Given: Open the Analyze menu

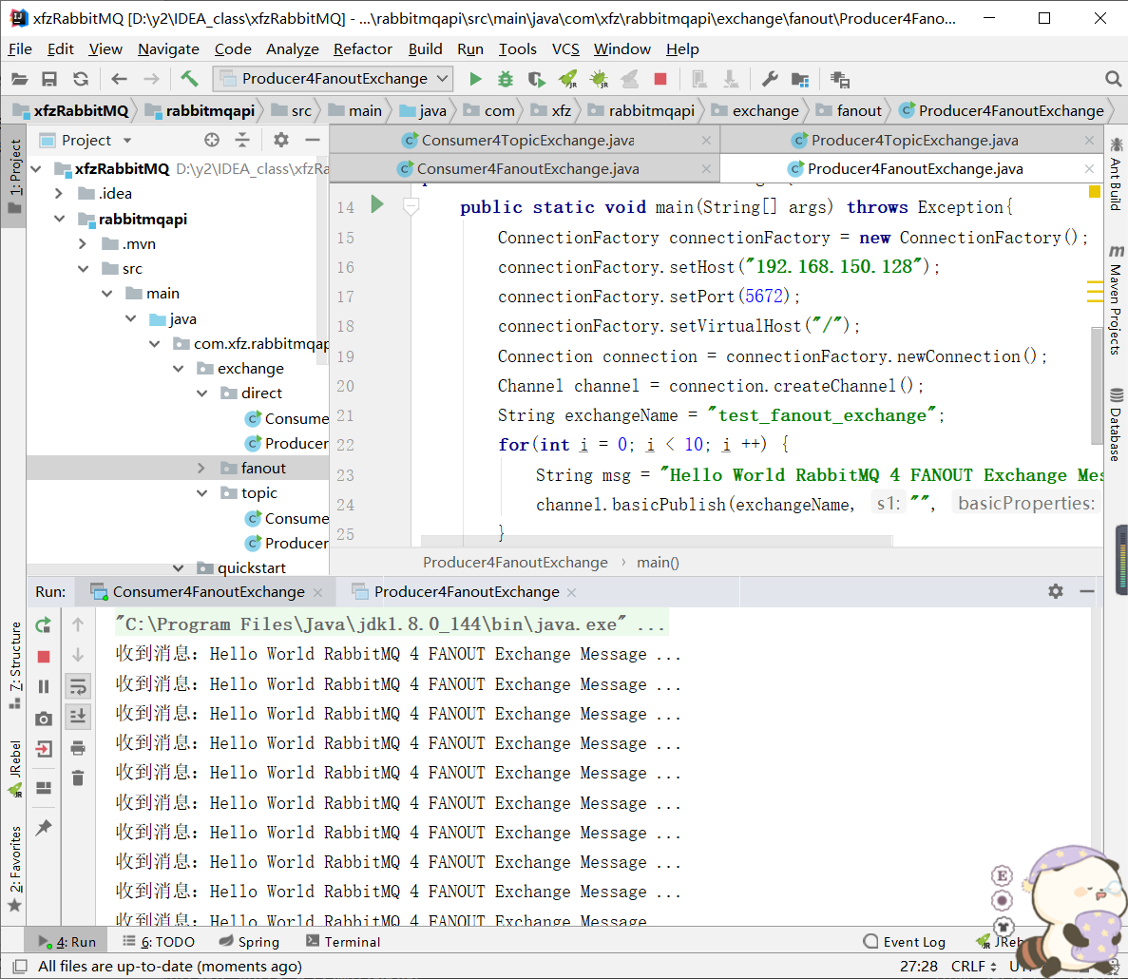Looking at the screenshot, I should [x=292, y=48].
